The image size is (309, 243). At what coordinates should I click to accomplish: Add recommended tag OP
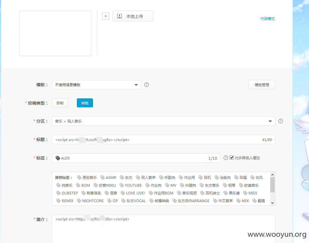113,201
